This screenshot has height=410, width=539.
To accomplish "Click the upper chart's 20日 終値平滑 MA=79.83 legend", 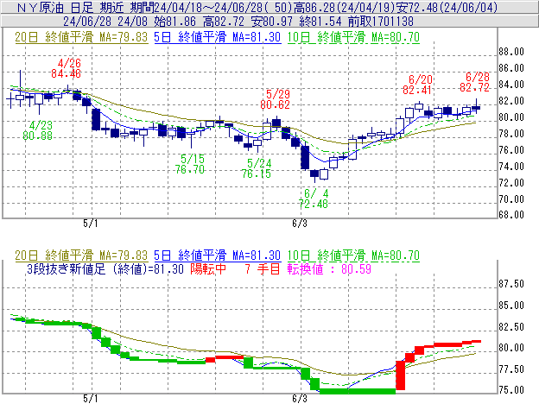I will pyautogui.click(x=81, y=37).
